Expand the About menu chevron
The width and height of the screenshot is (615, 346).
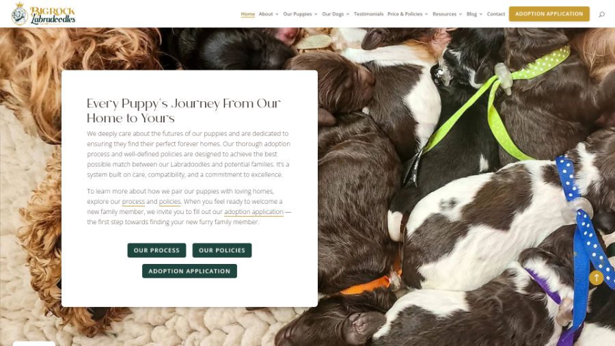coord(277,14)
